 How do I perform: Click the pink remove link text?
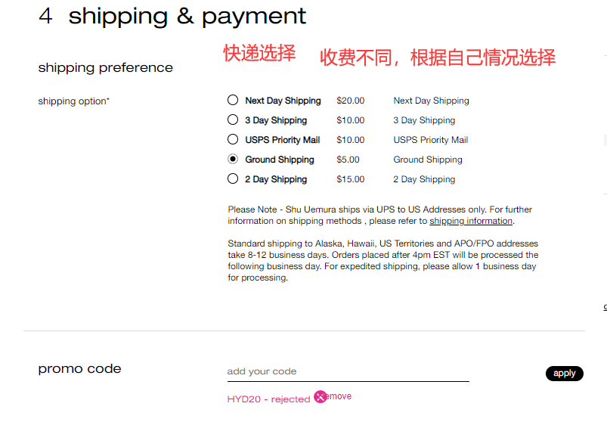click(341, 396)
